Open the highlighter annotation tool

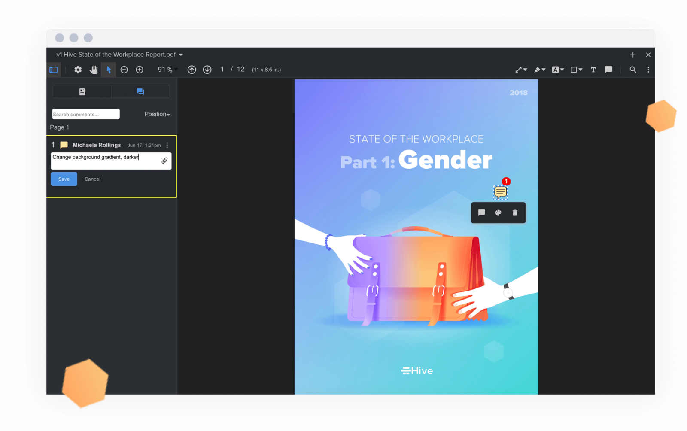[538, 69]
